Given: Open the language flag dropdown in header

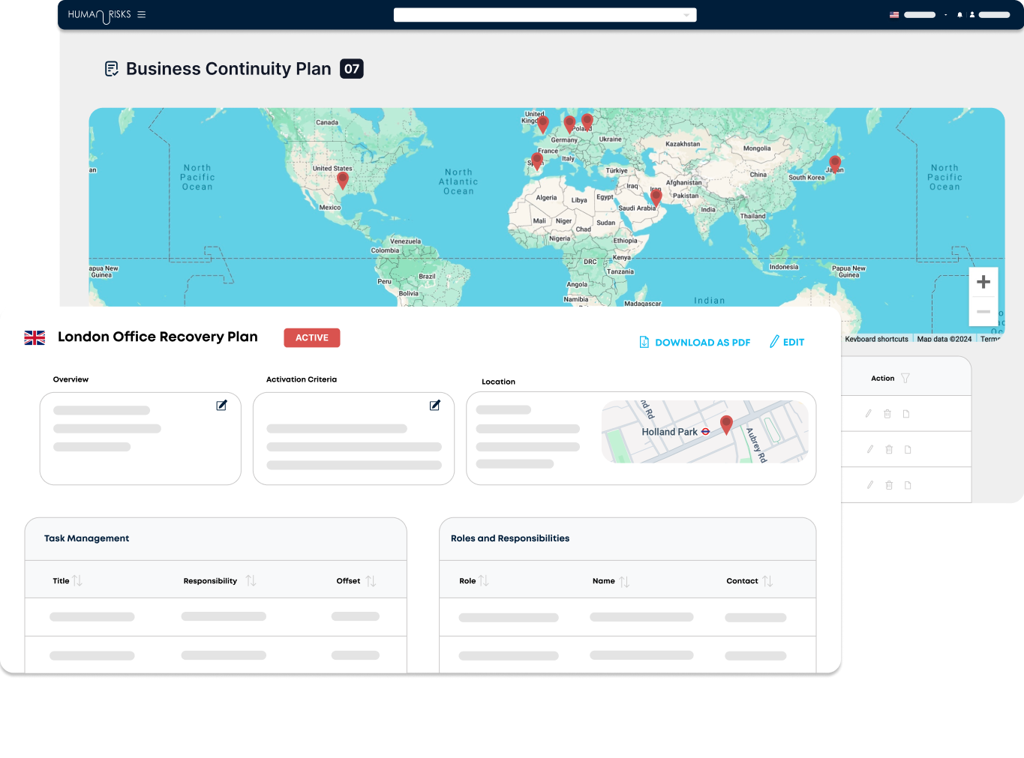Looking at the screenshot, I should (x=894, y=14).
